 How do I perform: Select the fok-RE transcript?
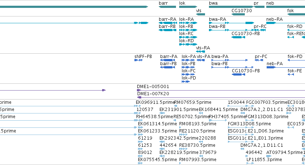291,37
